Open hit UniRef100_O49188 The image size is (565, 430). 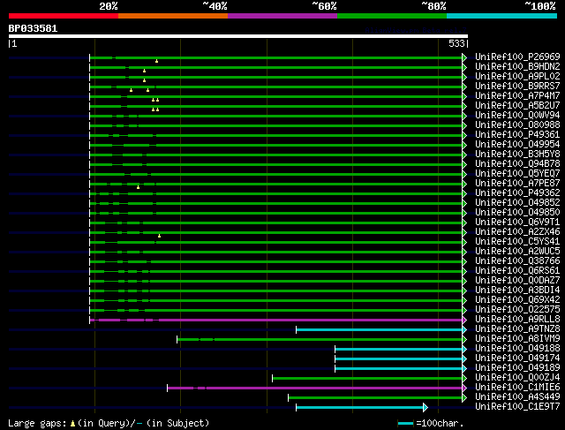(x=517, y=349)
